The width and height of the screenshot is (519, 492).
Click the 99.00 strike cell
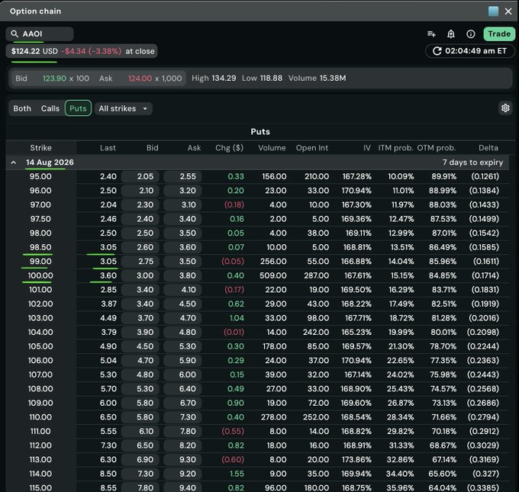pos(40,262)
